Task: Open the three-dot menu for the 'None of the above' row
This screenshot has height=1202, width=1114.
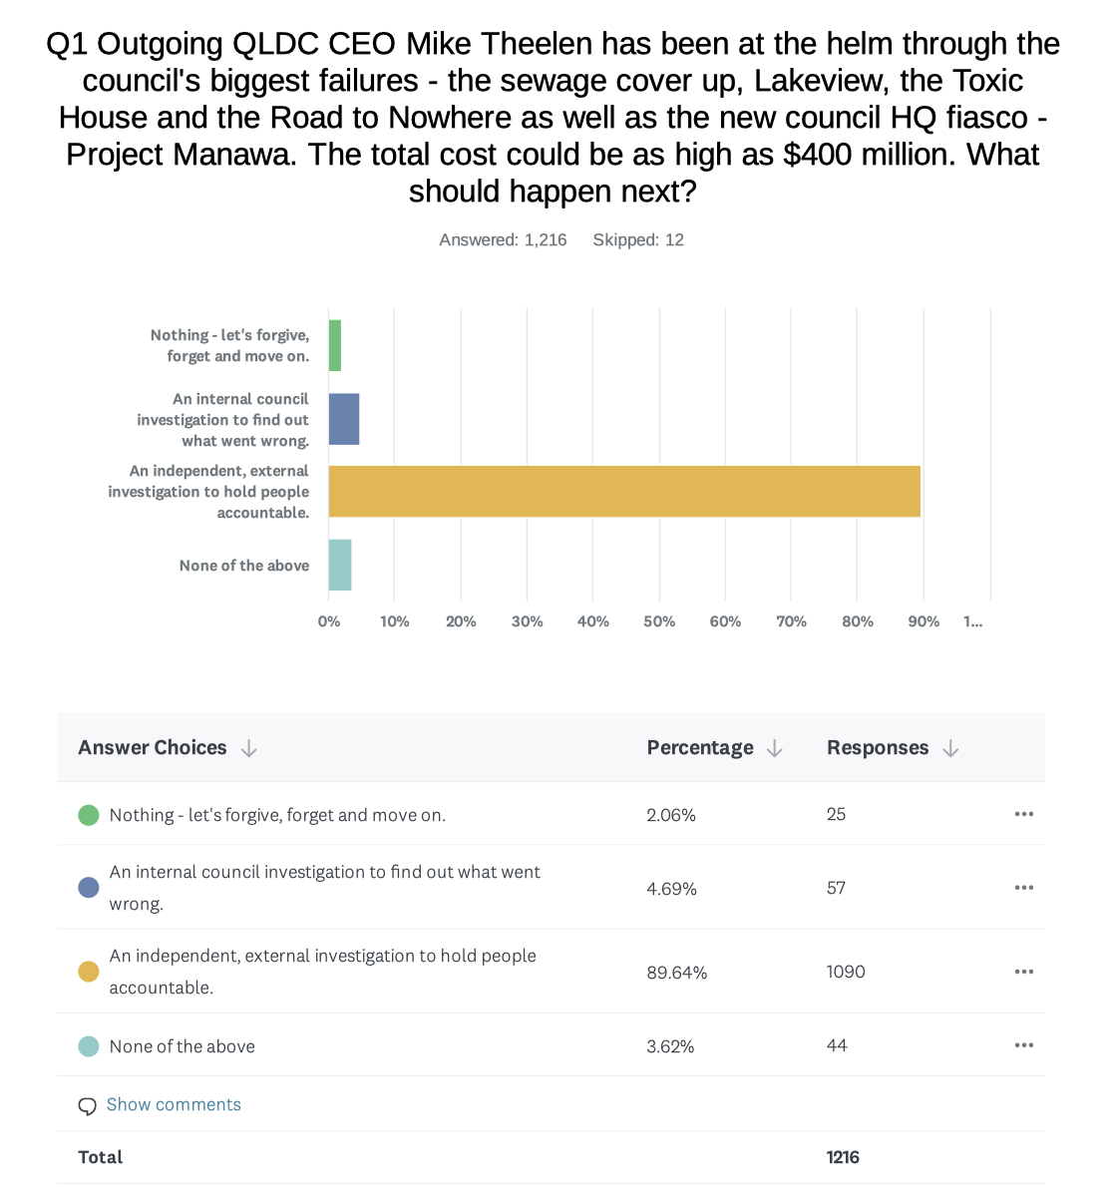Action: click(x=1024, y=1045)
